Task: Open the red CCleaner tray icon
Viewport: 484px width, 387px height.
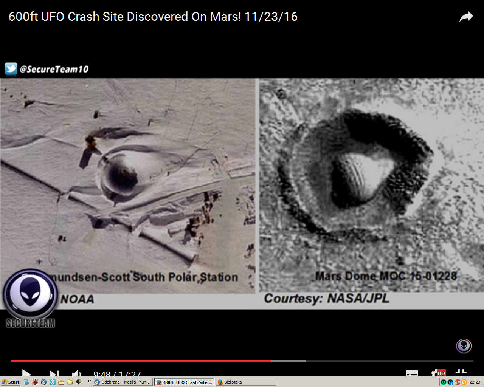Action: (457, 382)
